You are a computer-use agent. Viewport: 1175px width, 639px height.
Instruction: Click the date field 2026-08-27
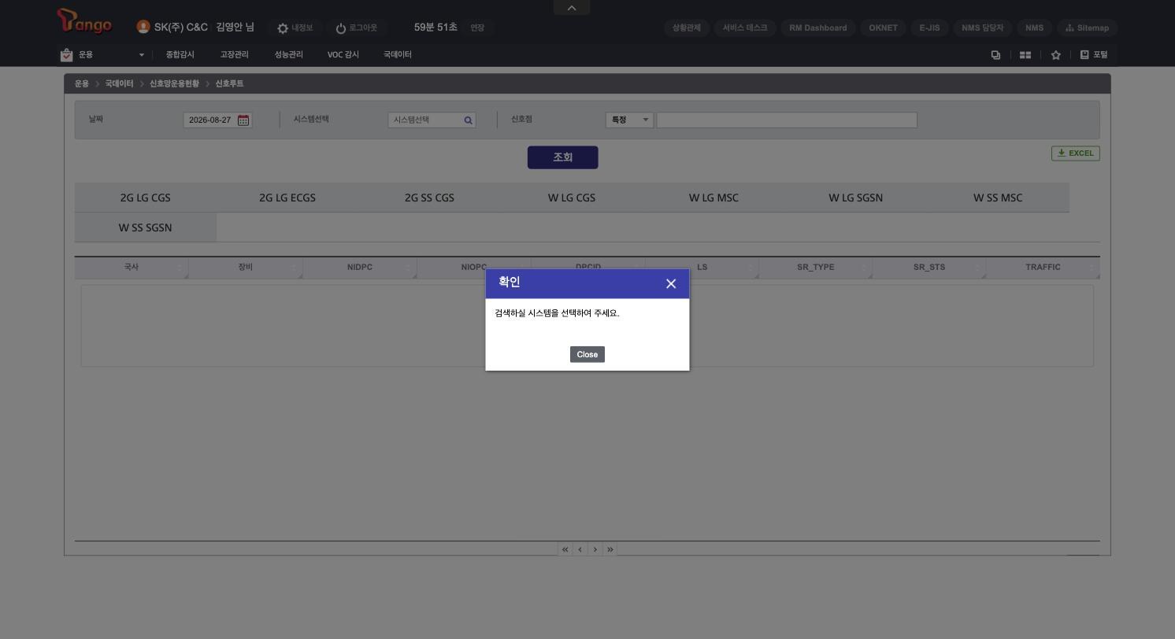point(210,120)
